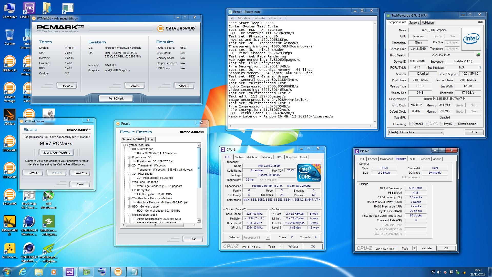492x277 pixels.
Task: Open the Modifica menu in Blocco note
Action: click(244, 18)
